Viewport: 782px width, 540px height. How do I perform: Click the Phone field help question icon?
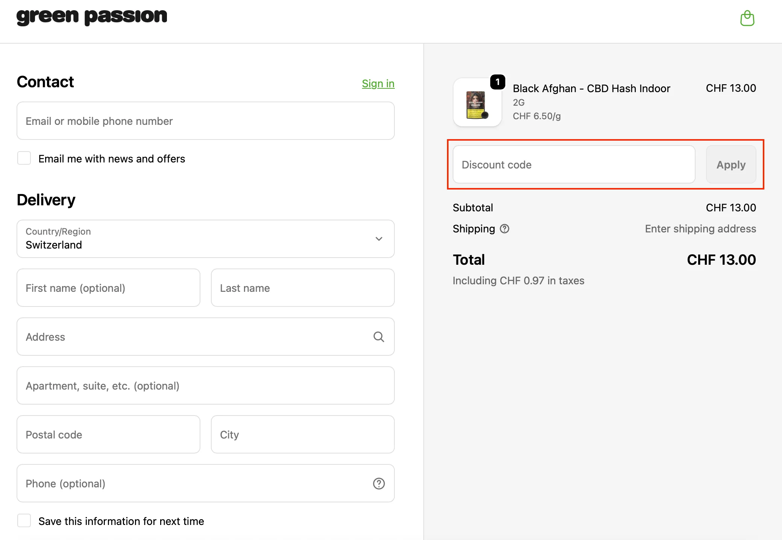pyautogui.click(x=379, y=484)
